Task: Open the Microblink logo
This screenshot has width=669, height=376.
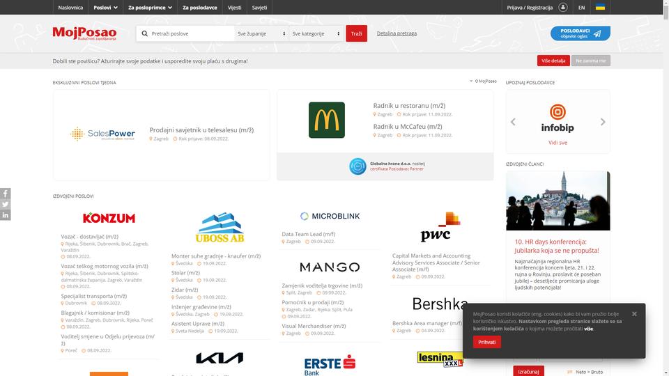Action: click(330, 216)
